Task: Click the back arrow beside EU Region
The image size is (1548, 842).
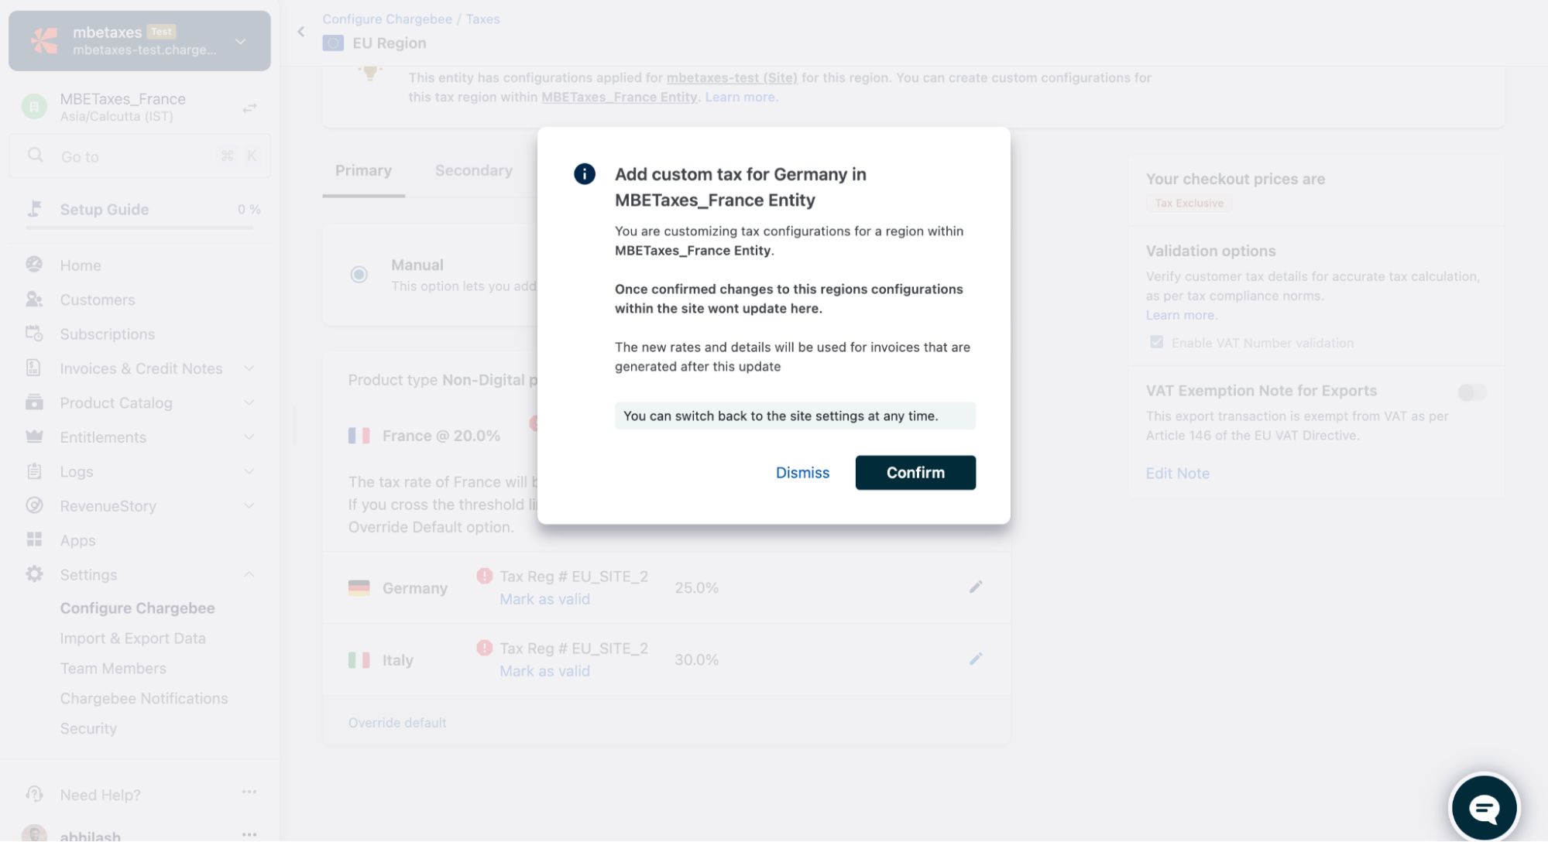Action: (301, 32)
